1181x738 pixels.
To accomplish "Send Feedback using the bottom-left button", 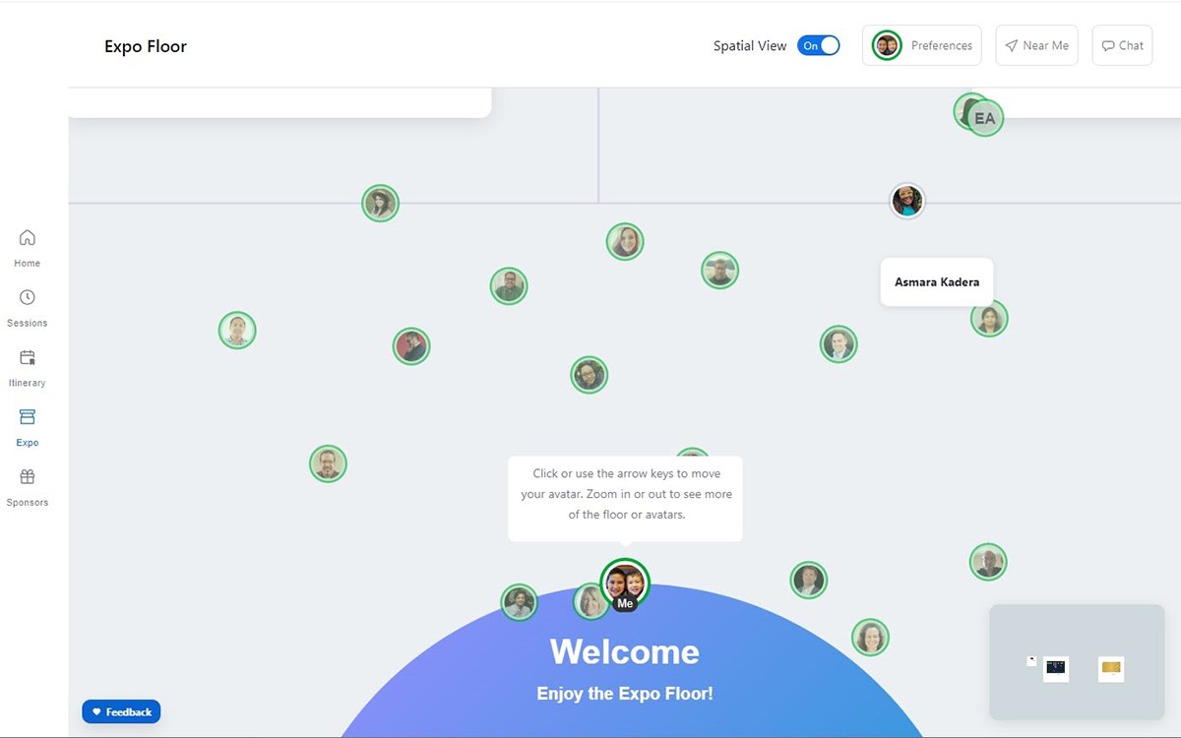I will coord(121,711).
